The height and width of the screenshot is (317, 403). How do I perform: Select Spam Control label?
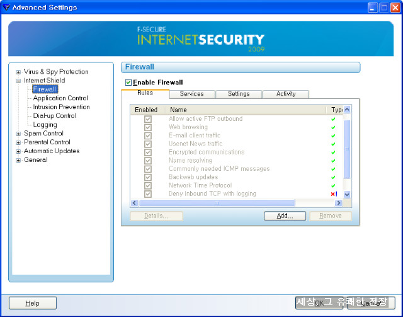click(x=43, y=133)
